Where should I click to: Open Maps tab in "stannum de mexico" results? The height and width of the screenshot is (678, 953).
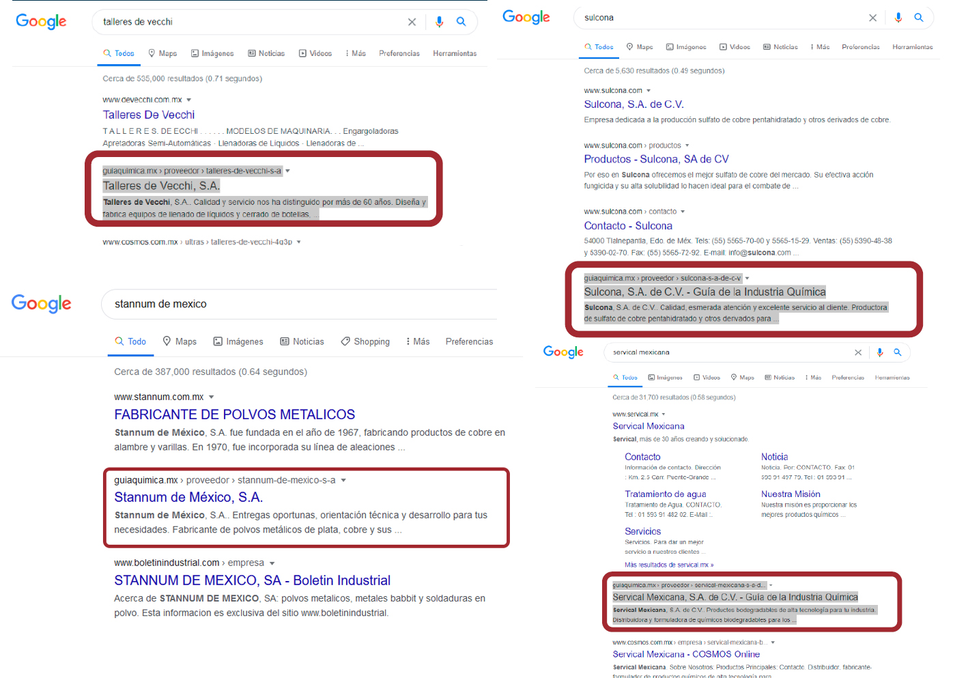click(180, 341)
